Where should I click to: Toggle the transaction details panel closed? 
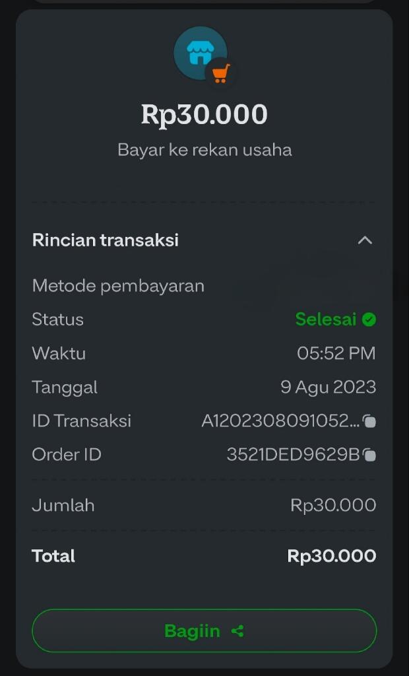(x=365, y=240)
